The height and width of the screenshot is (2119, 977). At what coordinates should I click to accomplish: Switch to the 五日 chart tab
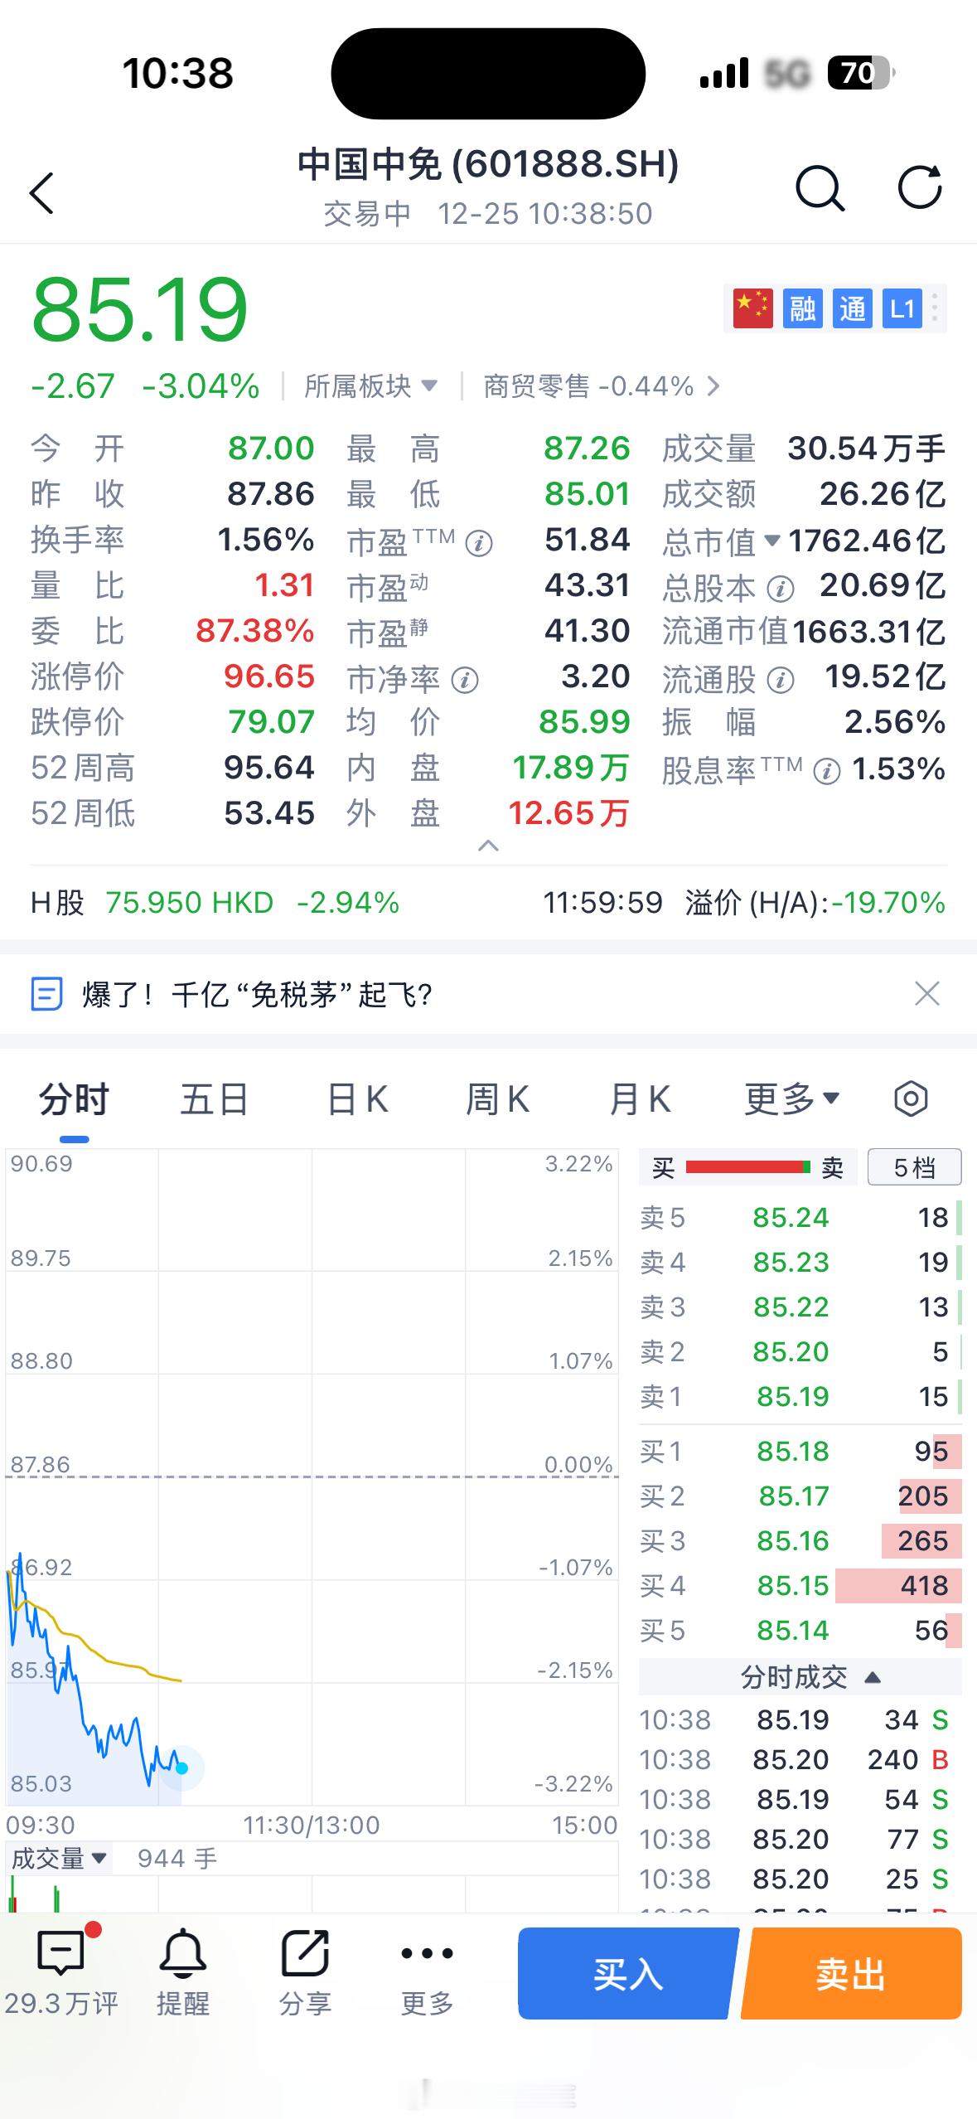click(215, 1099)
